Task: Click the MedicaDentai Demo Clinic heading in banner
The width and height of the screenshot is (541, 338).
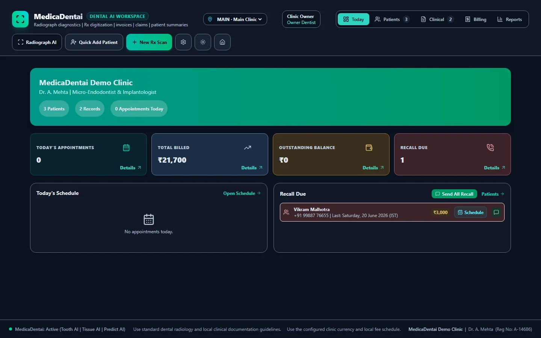Action: [86, 83]
